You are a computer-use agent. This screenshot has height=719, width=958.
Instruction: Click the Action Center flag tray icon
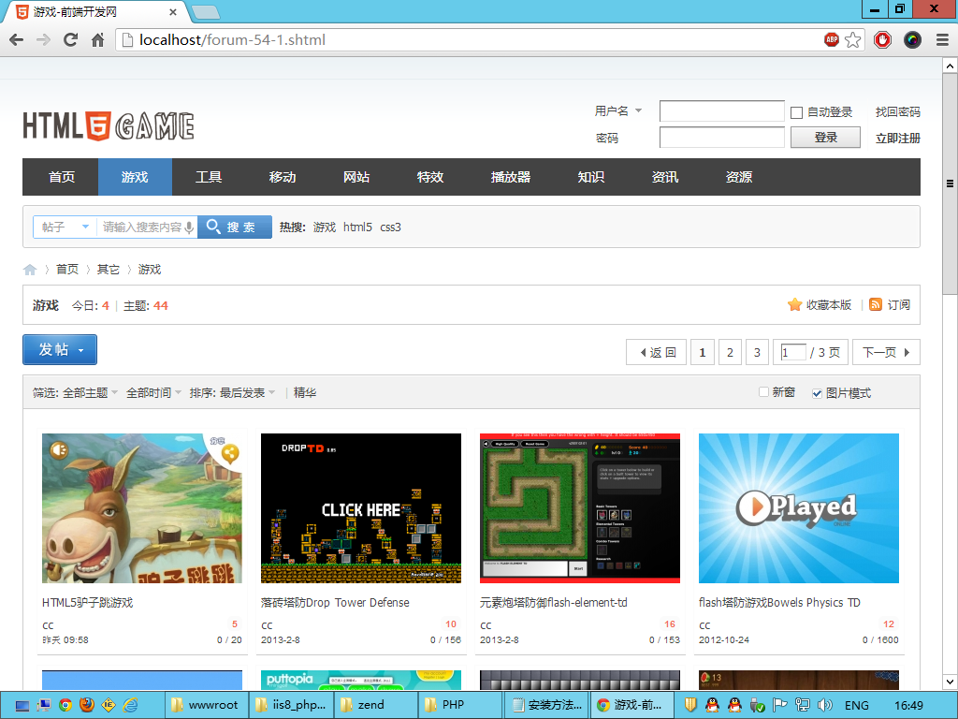click(779, 705)
